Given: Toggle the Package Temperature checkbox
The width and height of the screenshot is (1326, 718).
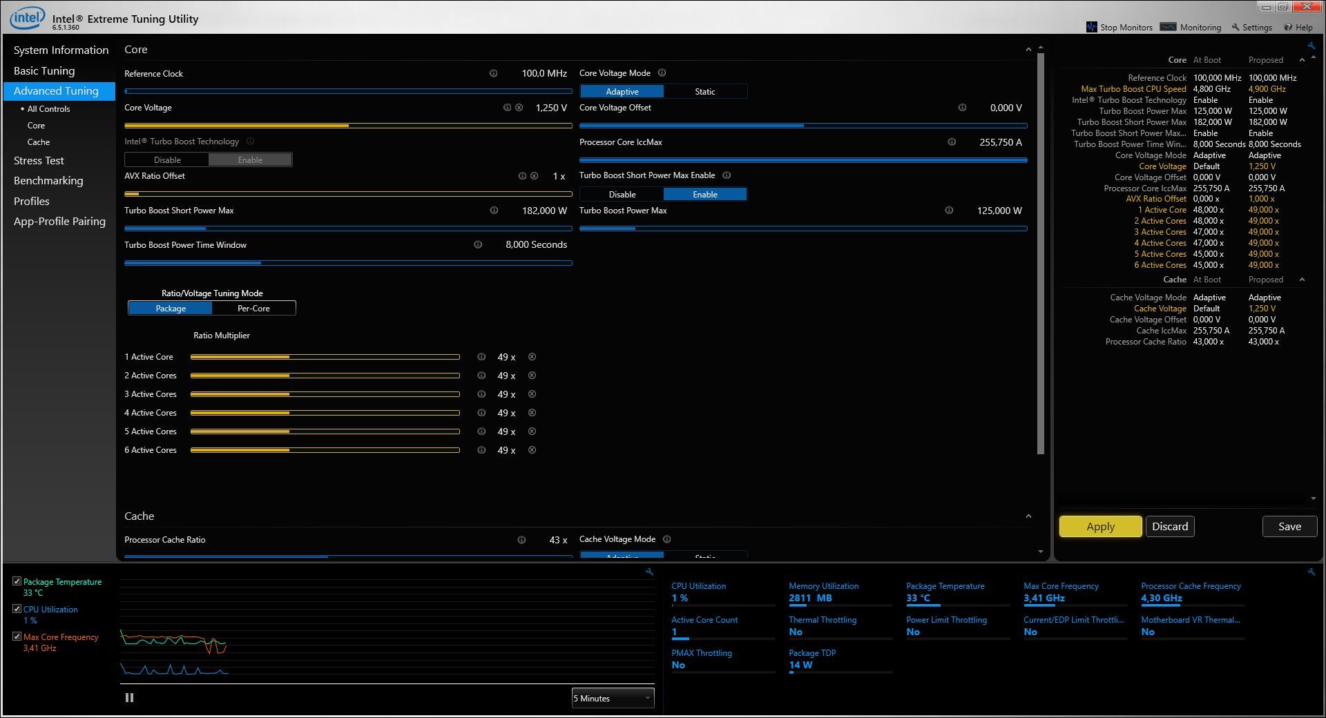Looking at the screenshot, I should pyautogui.click(x=17, y=581).
